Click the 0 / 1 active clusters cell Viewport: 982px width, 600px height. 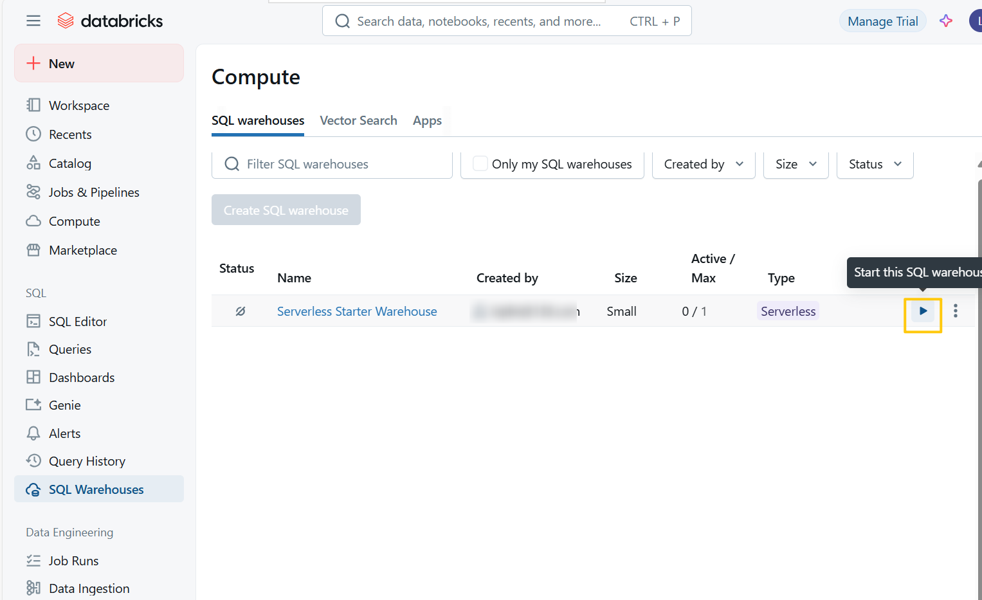click(694, 311)
